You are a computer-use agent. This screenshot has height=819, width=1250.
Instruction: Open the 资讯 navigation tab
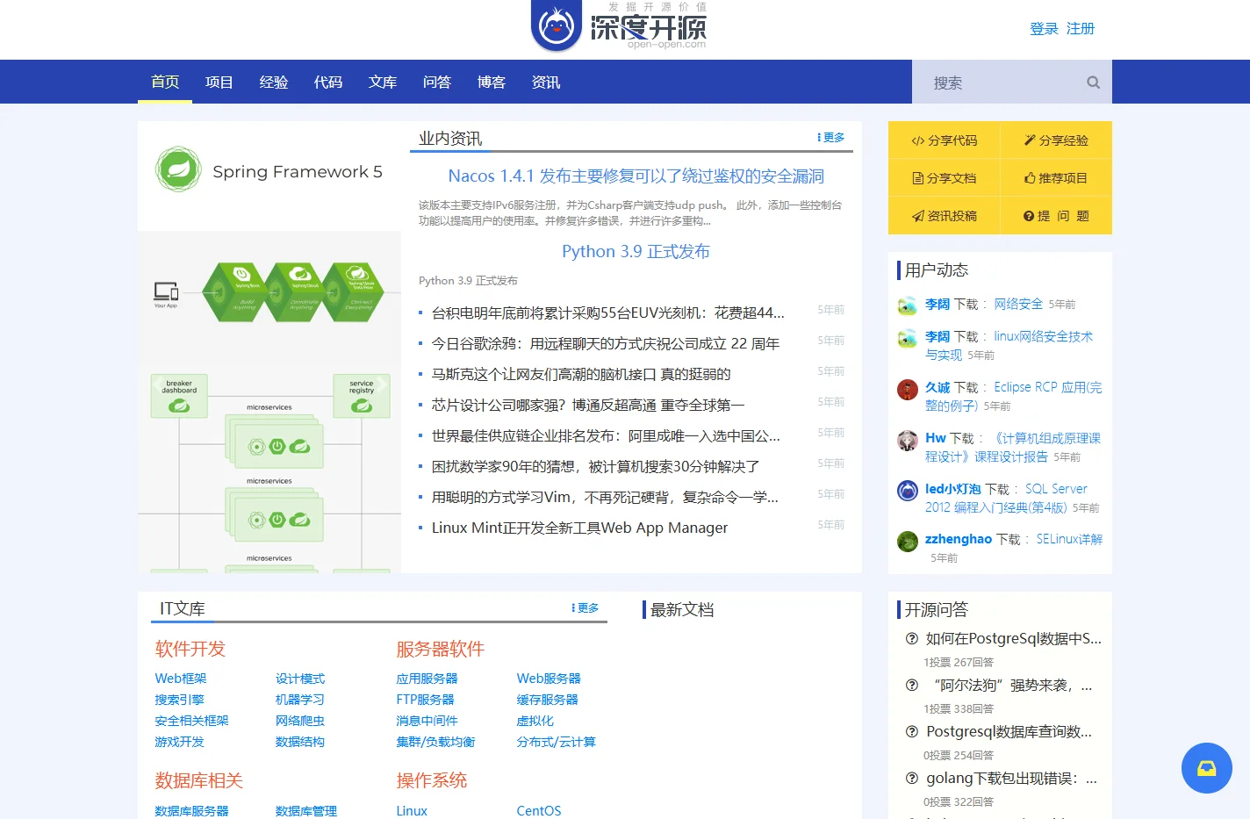click(546, 82)
